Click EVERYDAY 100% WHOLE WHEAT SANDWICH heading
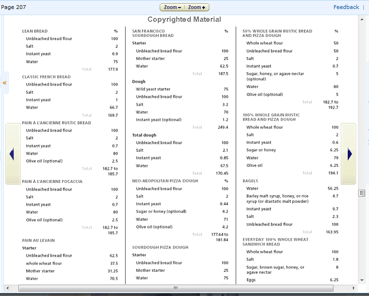This screenshot has width=369, height=296. (275, 242)
